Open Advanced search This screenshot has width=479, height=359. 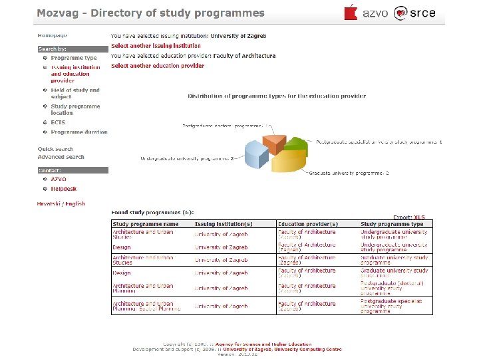coord(61,157)
